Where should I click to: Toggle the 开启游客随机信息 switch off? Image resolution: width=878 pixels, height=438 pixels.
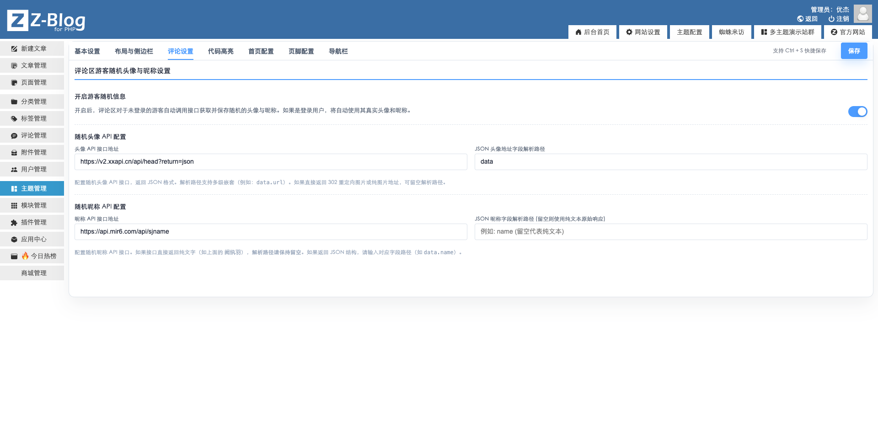(x=857, y=112)
